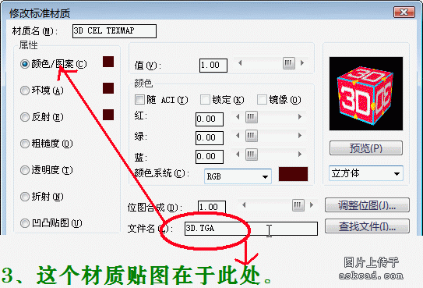423x288 pixels.
Task: Click the right arrow of the 红 slider
Action: 299,117
